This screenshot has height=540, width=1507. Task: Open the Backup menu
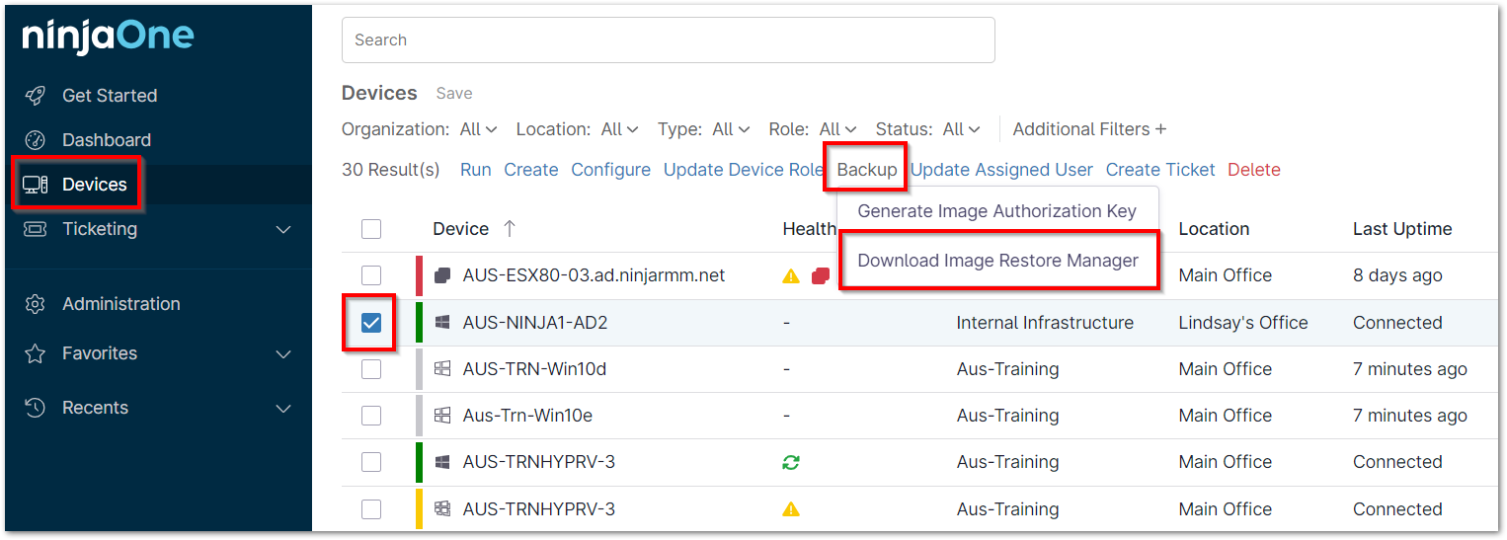tap(866, 170)
